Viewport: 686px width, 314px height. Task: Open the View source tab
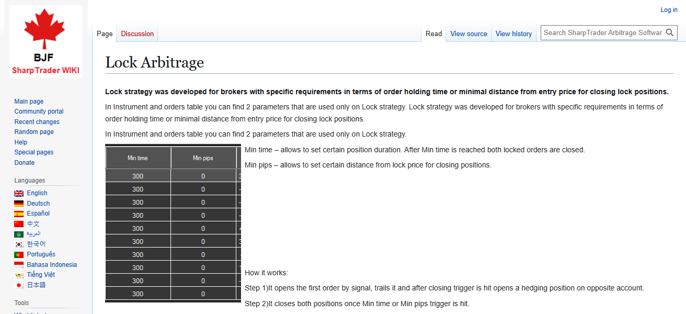[468, 33]
